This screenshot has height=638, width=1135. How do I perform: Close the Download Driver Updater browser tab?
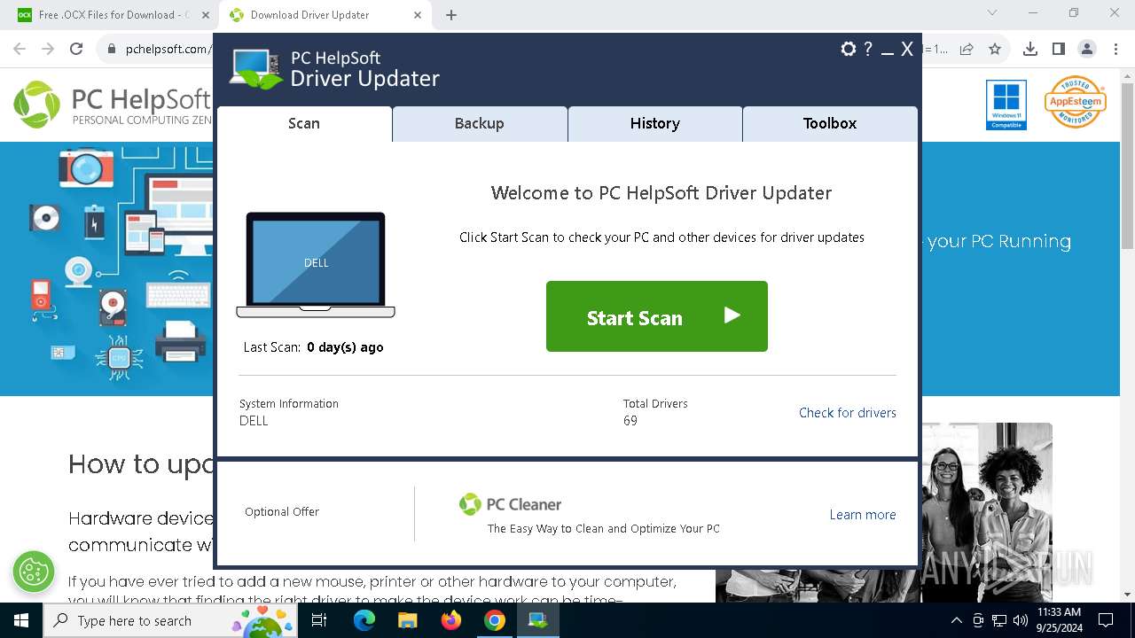(419, 15)
